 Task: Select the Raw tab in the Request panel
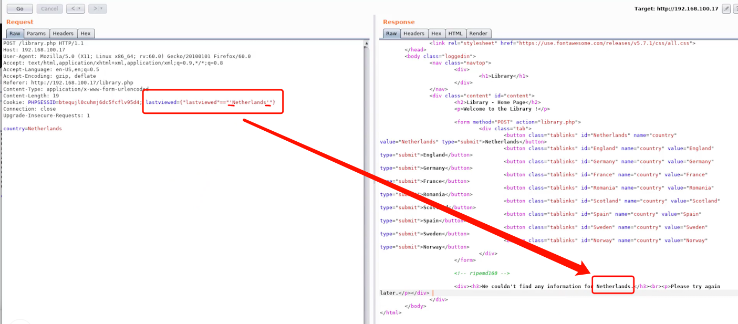(15, 34)
